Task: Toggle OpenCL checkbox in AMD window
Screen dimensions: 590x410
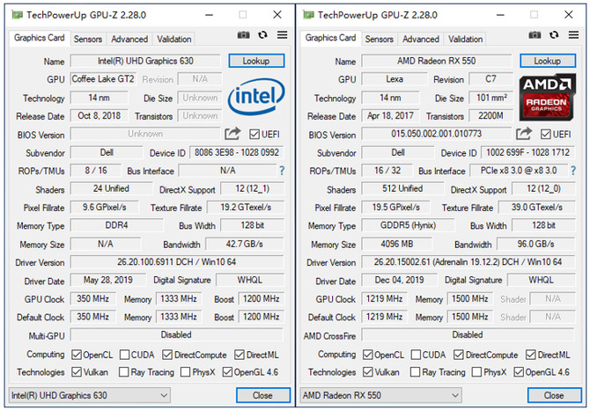Action: (x=367, y=355)
